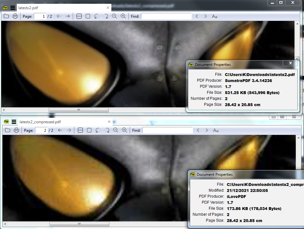Select page size value in upper properties dialog
The image size is (304, 229).
pos(243,105)
